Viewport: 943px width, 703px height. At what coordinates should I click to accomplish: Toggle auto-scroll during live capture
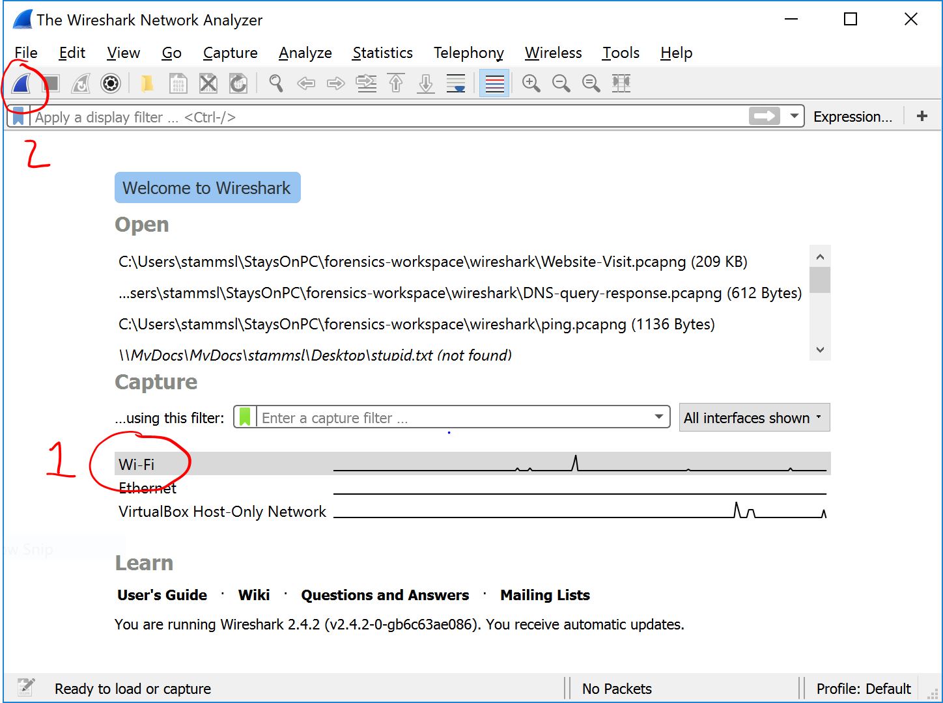tap(456, 83)
